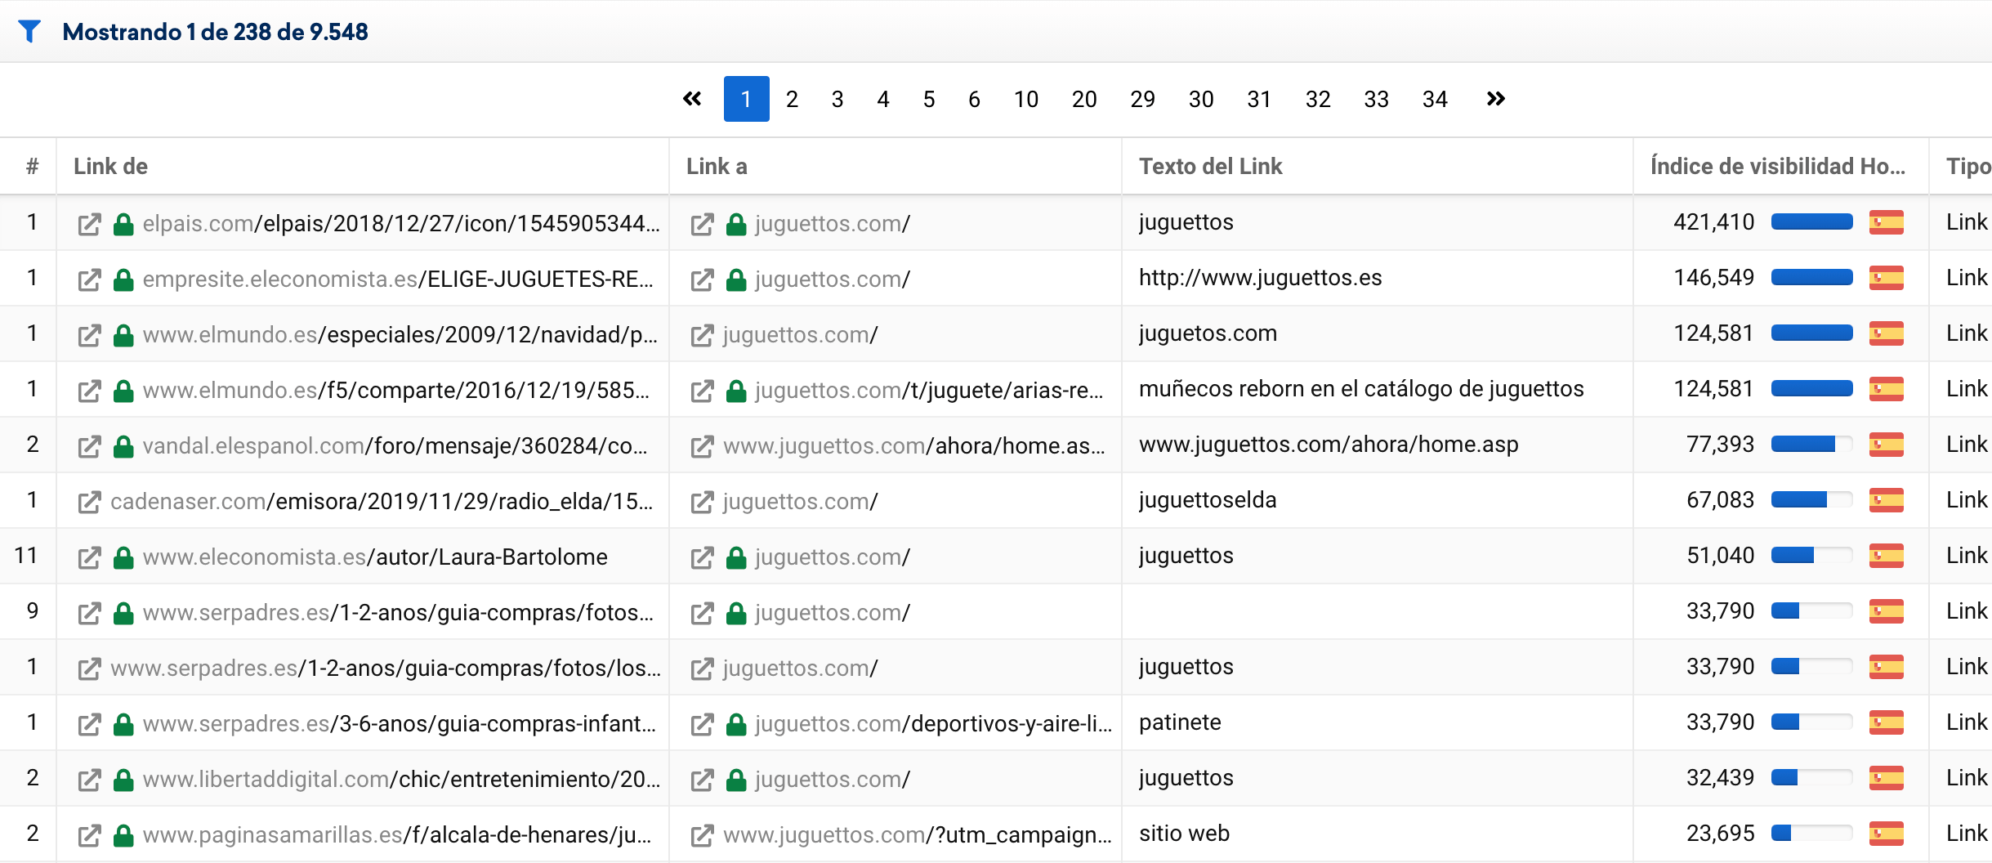Click green padlock icon next to empresite.eleconomista.es
This screenshot has width=1992, height=863.
(123, 279)
